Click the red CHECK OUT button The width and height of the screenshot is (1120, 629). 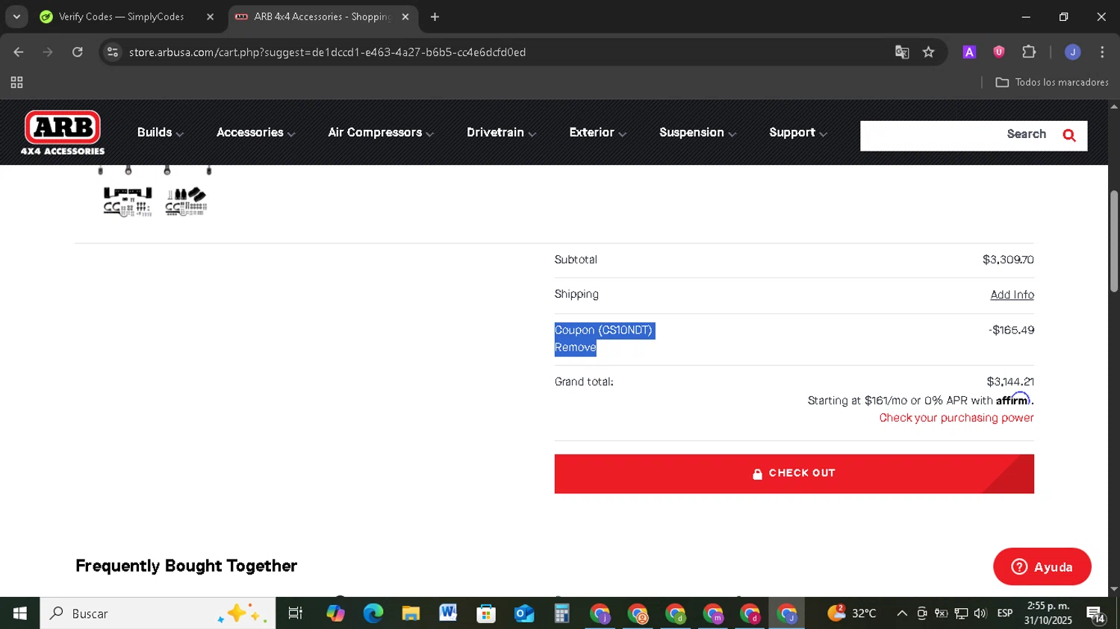point(794,474)
